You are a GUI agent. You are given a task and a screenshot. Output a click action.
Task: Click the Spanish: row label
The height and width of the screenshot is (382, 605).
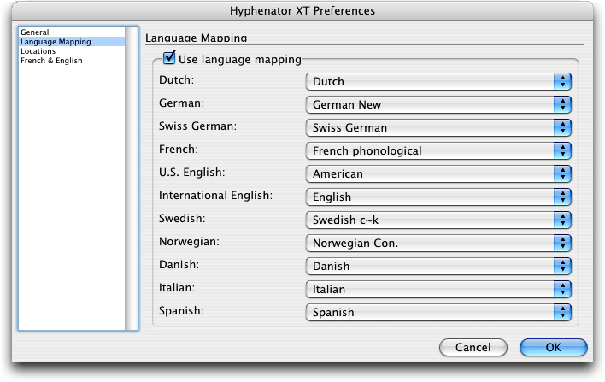point(181,310)
